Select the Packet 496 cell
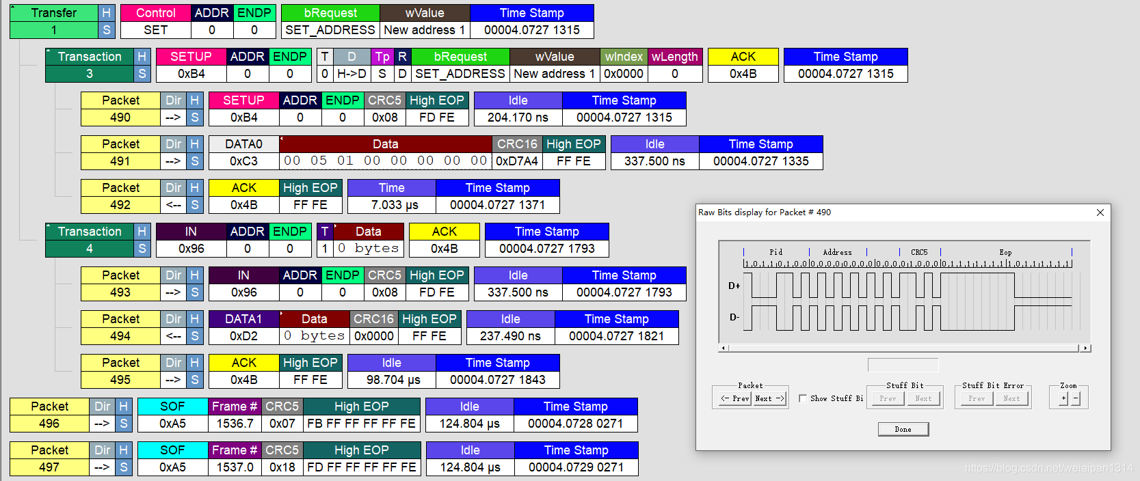 pos(49,415)
